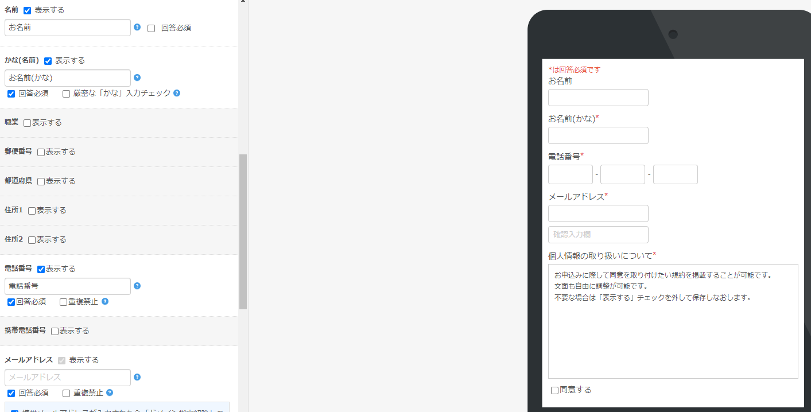Click the first 電話番号 box in preview
The image size is (811, 412).
(570, 174)
